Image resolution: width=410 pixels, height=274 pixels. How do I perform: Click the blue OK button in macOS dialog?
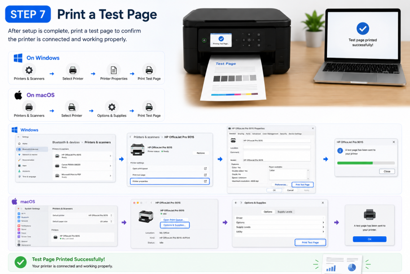pos(370,239)
